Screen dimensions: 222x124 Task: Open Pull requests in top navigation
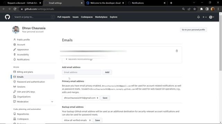pyautogui.click(x=64, y=17)
